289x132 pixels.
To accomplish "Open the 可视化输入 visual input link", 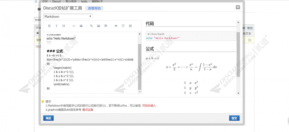I will [149, 106].
